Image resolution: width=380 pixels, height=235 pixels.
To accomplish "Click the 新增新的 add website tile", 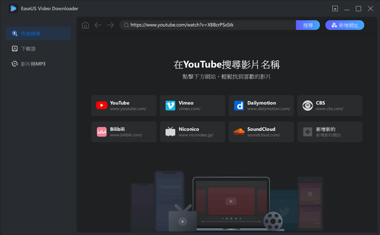I will [x=329, y=132].
